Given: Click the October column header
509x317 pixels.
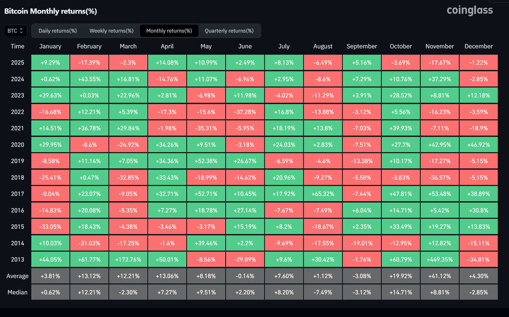Looking at the screenshot, I should [401, 46].
